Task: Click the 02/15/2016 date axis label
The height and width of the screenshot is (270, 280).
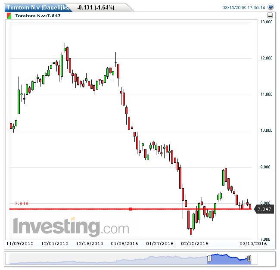Action: click(195, 243)
